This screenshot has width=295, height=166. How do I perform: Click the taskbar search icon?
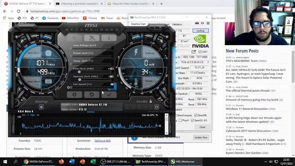tap(16, 162)
